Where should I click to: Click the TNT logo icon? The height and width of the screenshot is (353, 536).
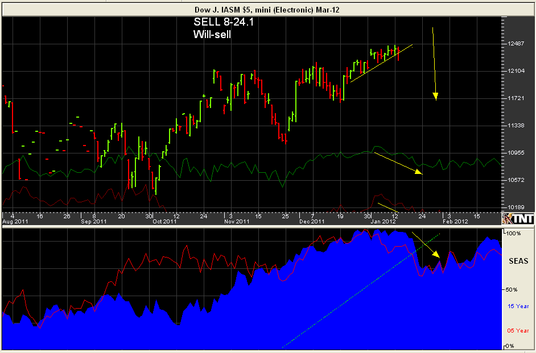(x=518, y=218)
